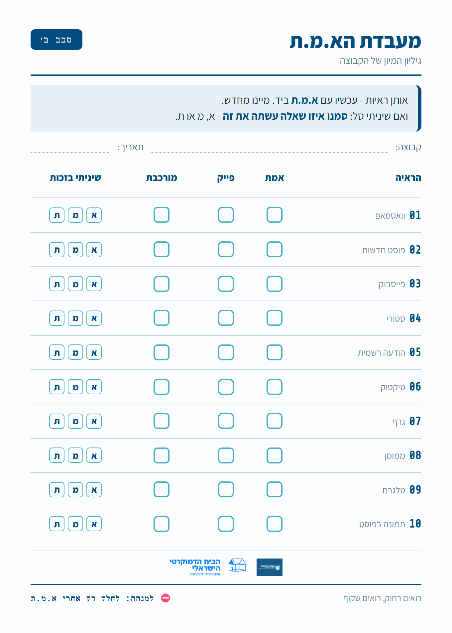Check פייק box for הודעה רשמית row
452x633 pixels.
(x=226, y=352)
